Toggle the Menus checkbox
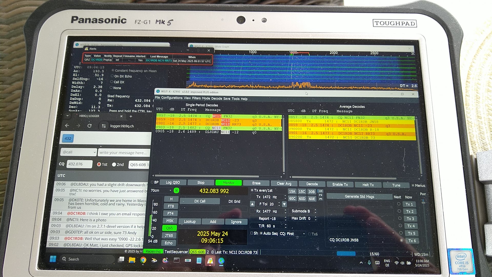The width and height of the screenshot is (492, 277). 413,185
